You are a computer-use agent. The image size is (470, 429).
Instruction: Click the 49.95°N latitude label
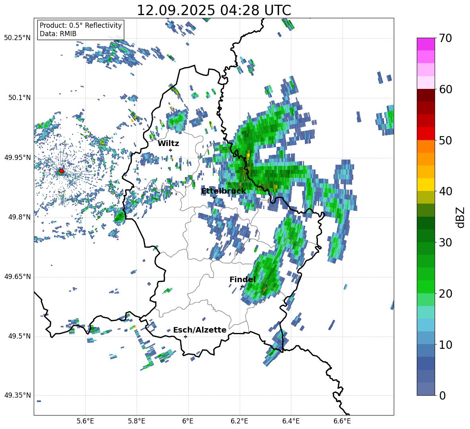point(17,158)
